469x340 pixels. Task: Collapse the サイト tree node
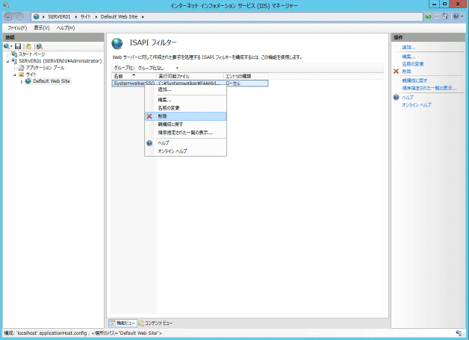click(15, 75)
